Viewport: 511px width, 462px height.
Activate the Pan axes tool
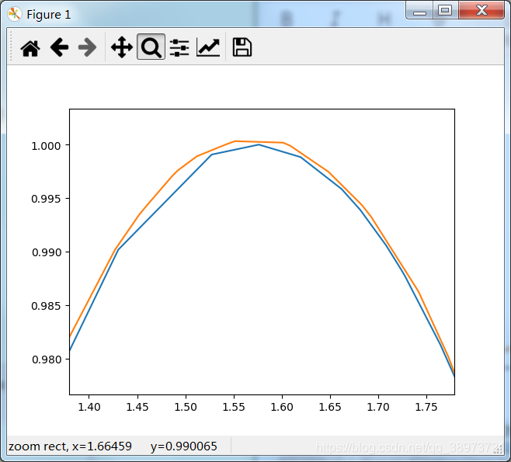click(122, 47)
